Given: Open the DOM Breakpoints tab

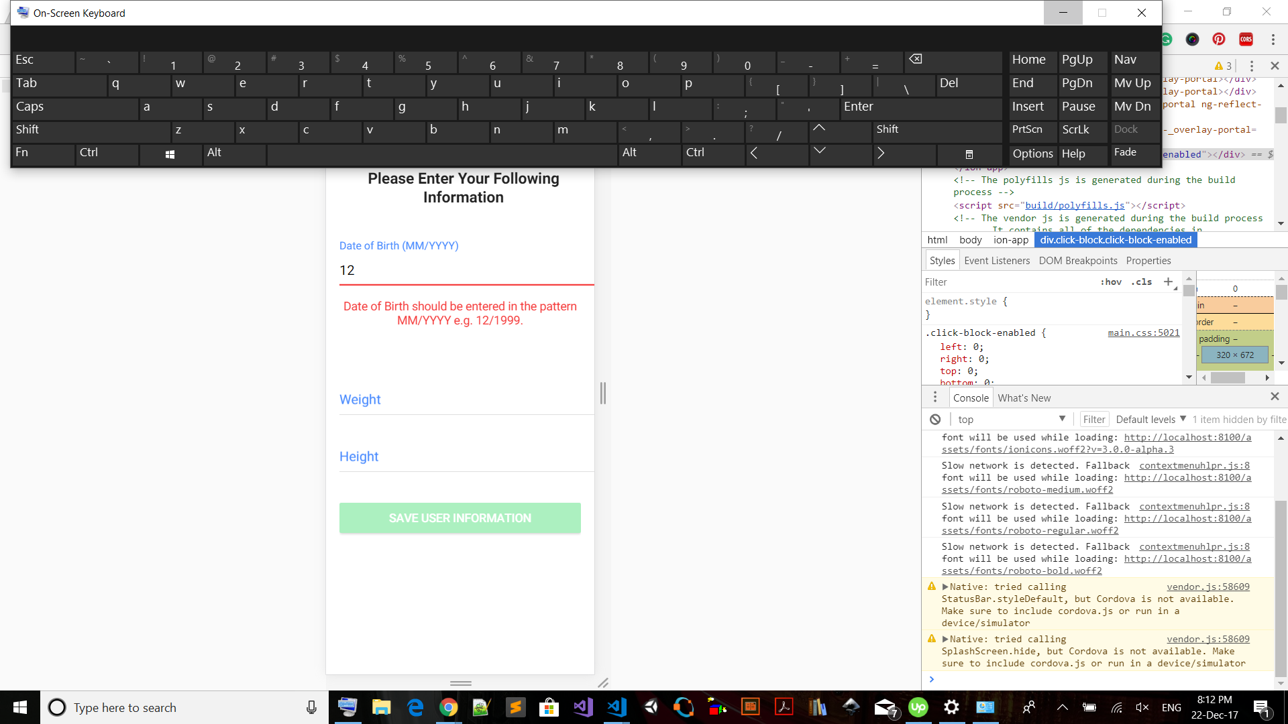Looking at the screenshot, I should pos(1078,261).
